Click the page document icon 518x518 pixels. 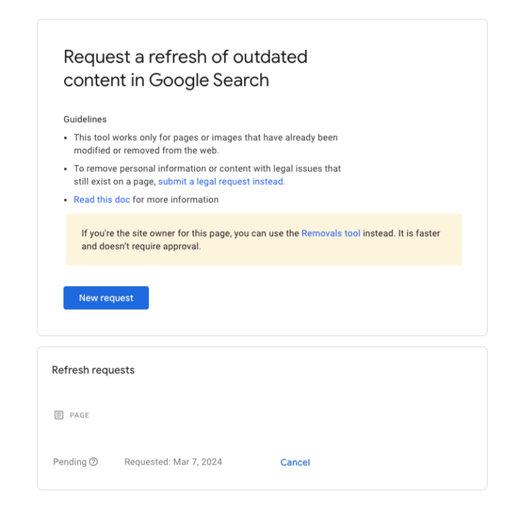59,415
